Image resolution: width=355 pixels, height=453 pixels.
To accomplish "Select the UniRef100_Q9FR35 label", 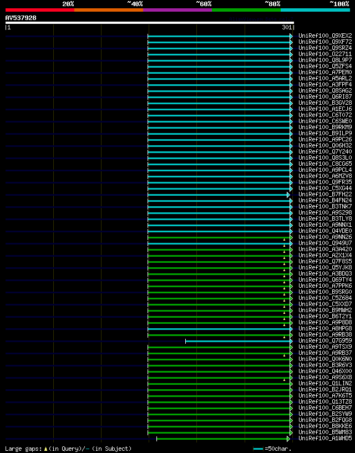I will point(325,182).
